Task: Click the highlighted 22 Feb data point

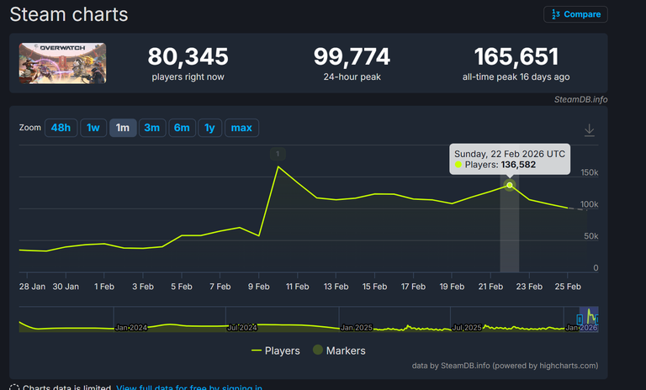Action: 510,185
